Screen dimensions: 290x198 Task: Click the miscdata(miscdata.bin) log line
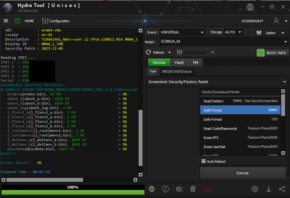[65, 149]
